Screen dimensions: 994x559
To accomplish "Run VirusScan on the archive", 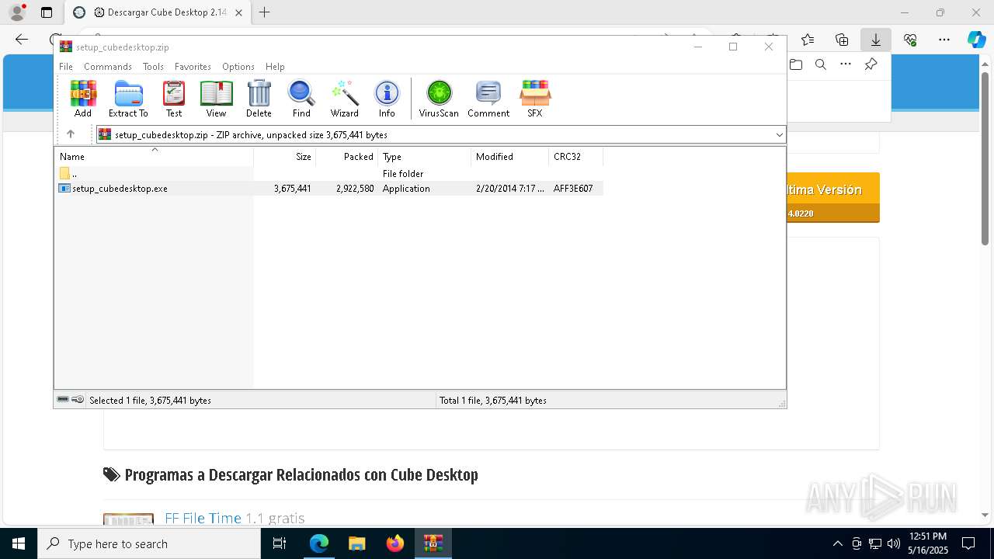I will (439, 99).
